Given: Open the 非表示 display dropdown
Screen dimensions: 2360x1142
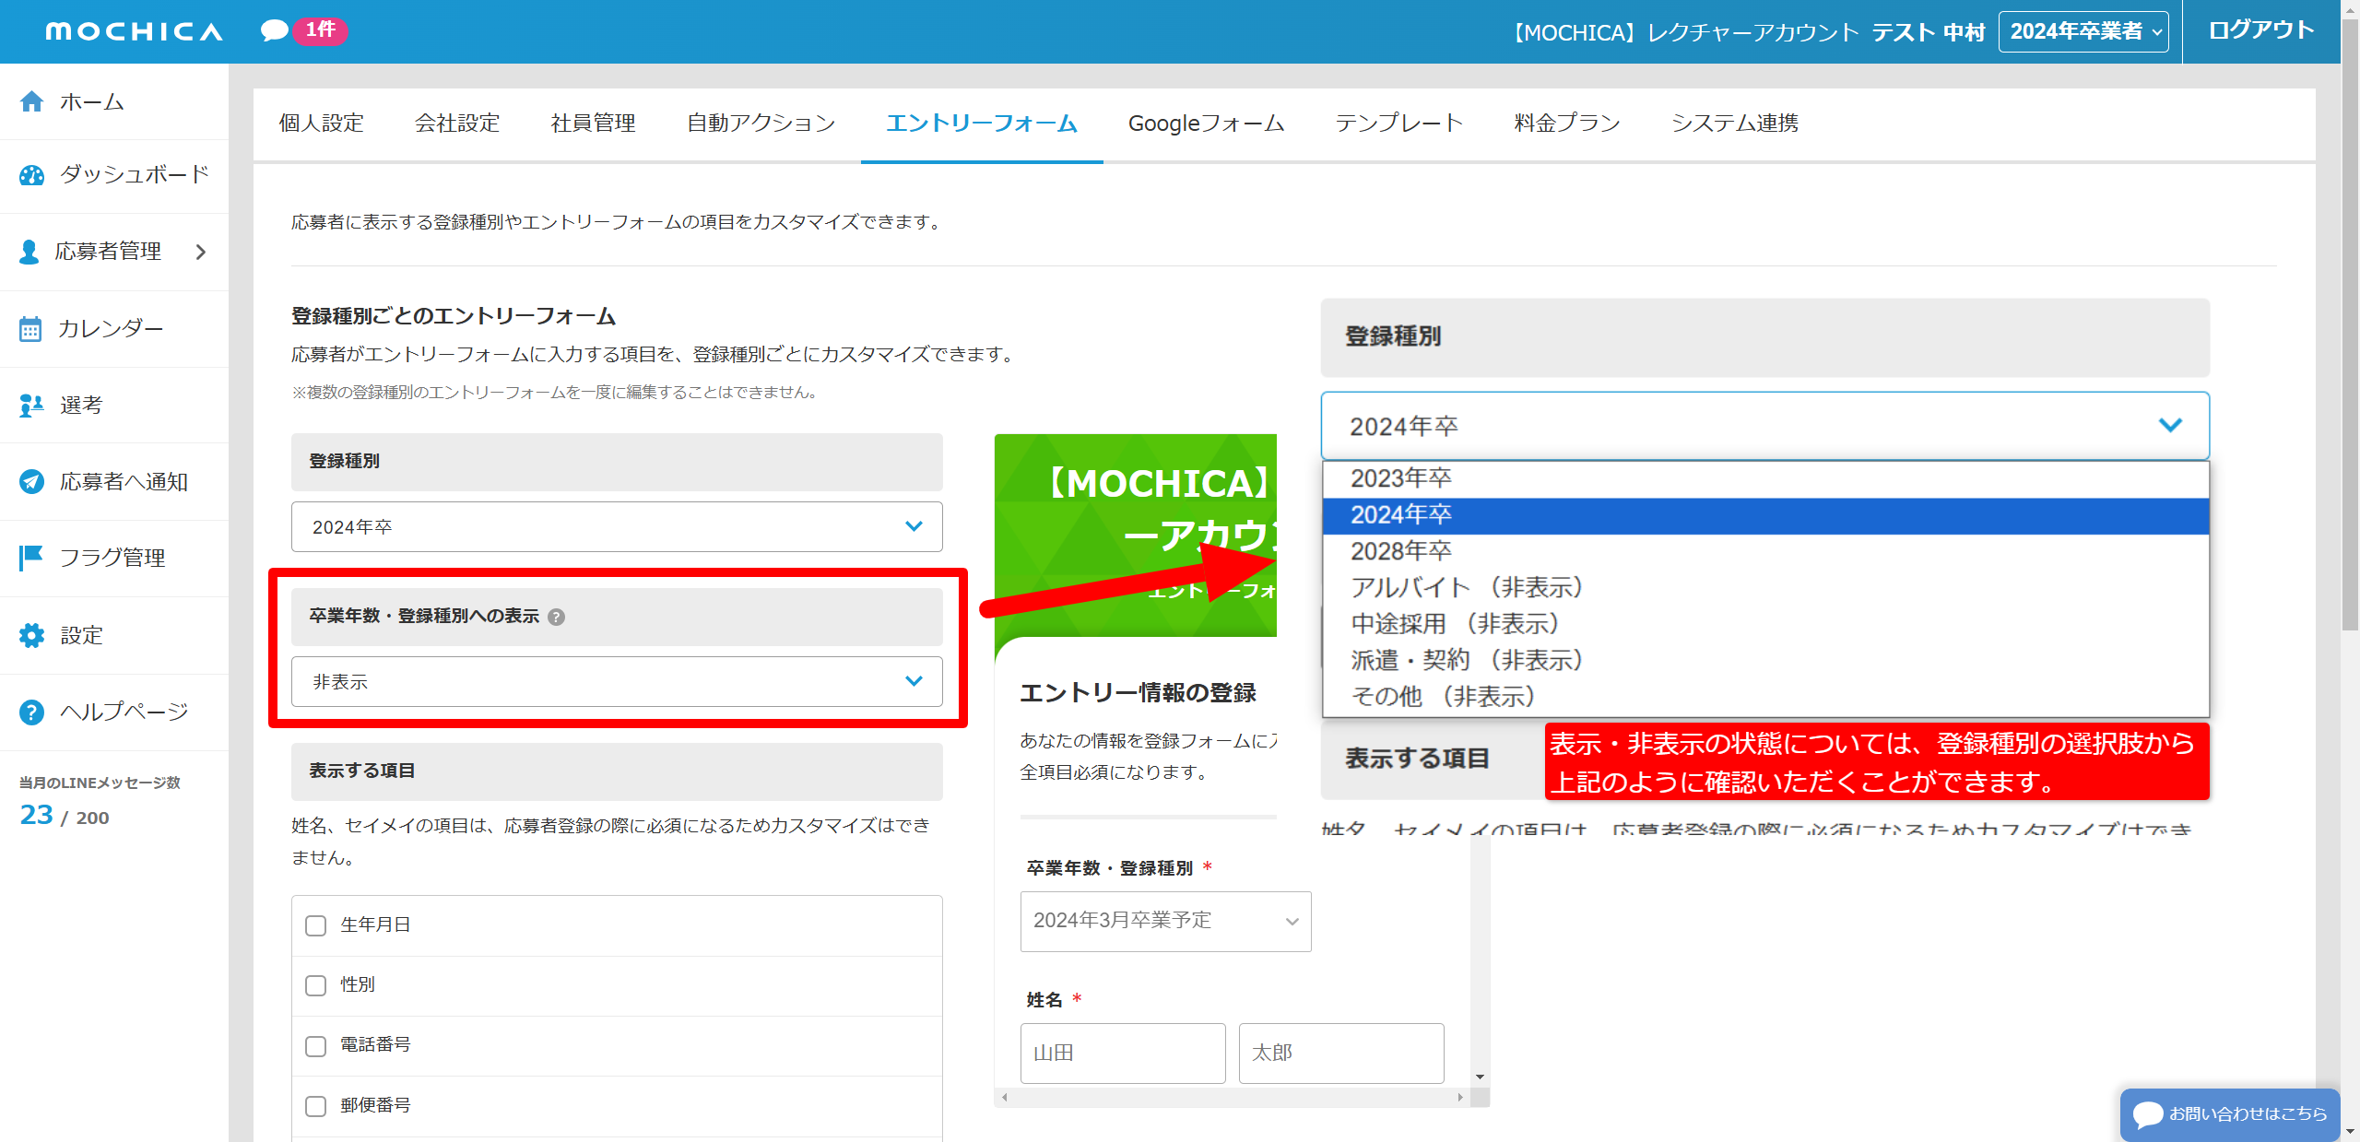Looking at the screenshot, I should (617, 682).
